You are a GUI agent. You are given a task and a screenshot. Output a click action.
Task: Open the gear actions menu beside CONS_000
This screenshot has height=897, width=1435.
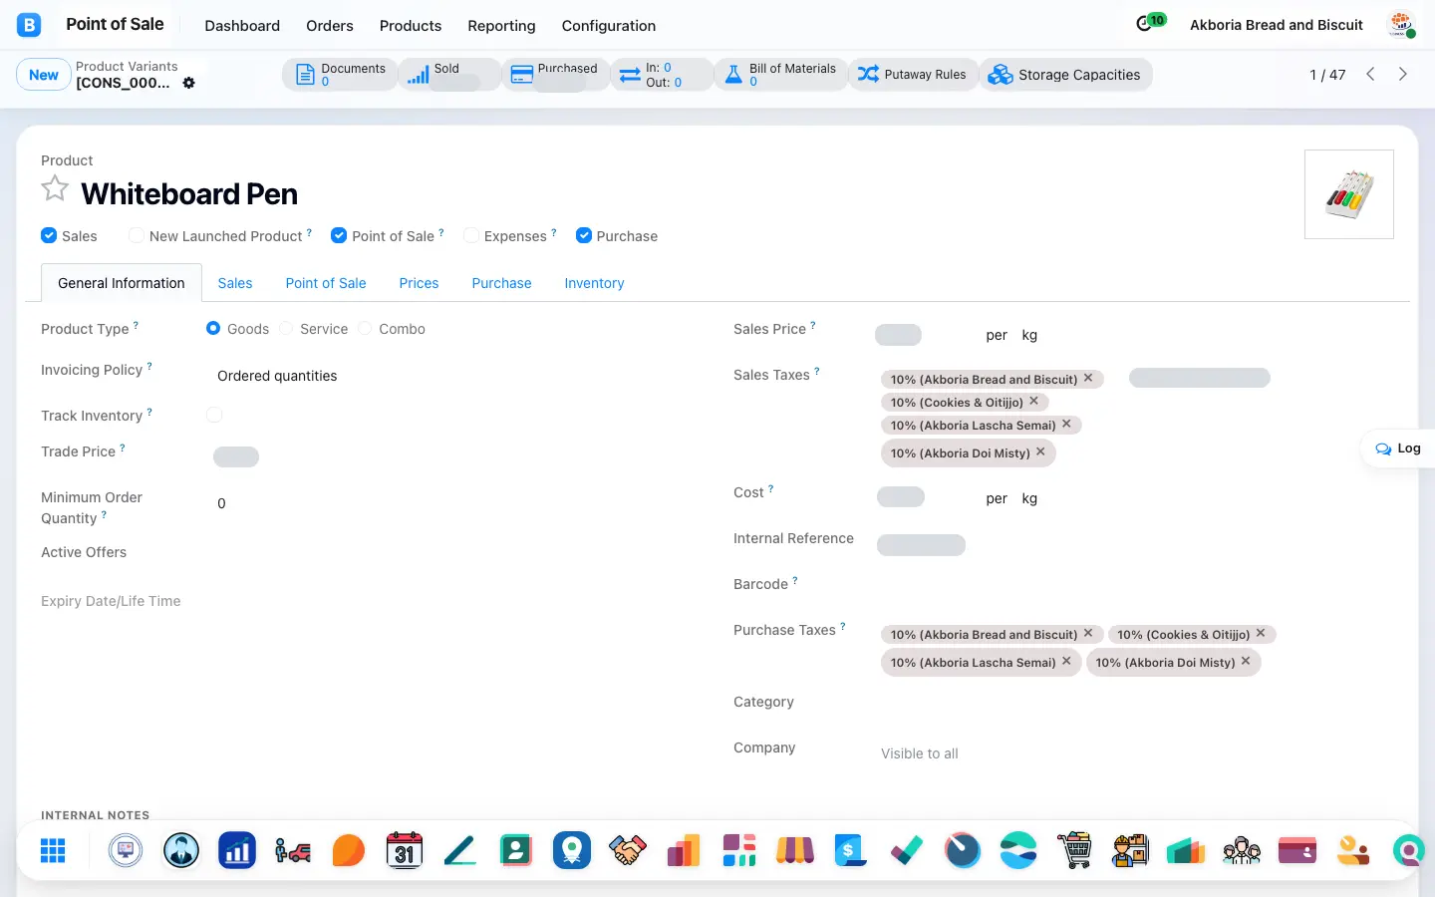189,83
